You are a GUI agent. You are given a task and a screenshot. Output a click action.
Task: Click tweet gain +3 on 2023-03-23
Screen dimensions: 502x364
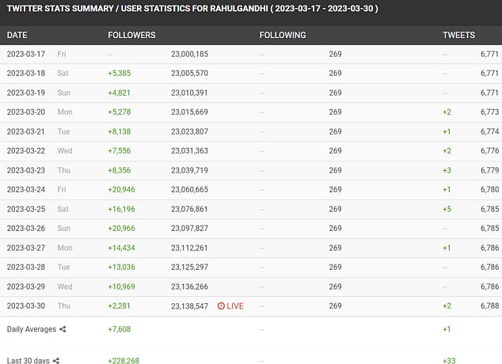coord(447,170)
